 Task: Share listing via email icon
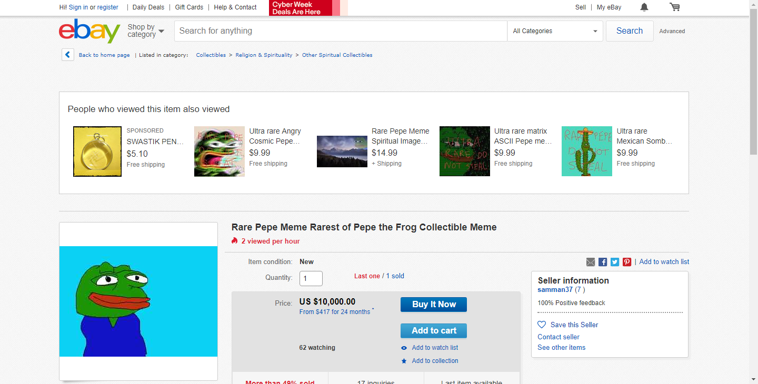click(x=591, y=262)
